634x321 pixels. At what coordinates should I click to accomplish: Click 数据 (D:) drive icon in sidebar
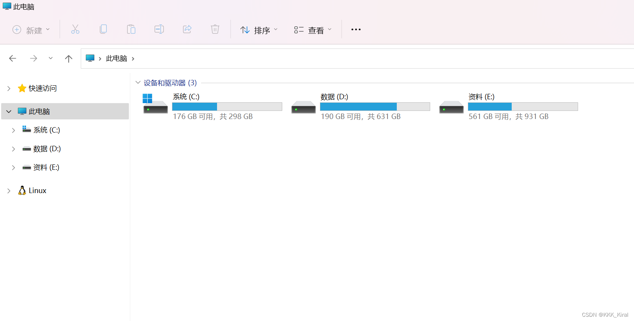point(27,149)
